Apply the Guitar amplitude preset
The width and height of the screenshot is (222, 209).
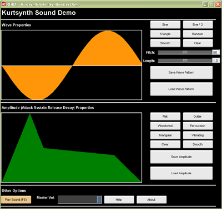tap(198, 117)
